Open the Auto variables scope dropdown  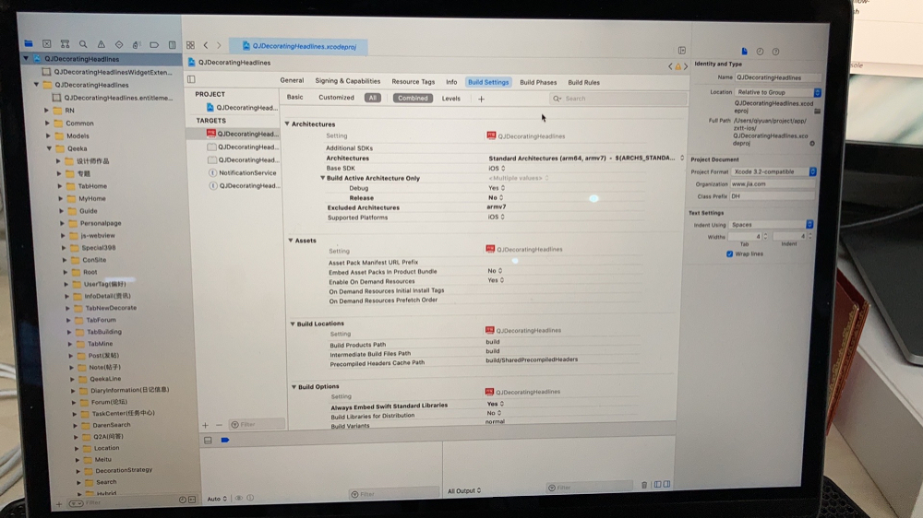tap(217, 499)
